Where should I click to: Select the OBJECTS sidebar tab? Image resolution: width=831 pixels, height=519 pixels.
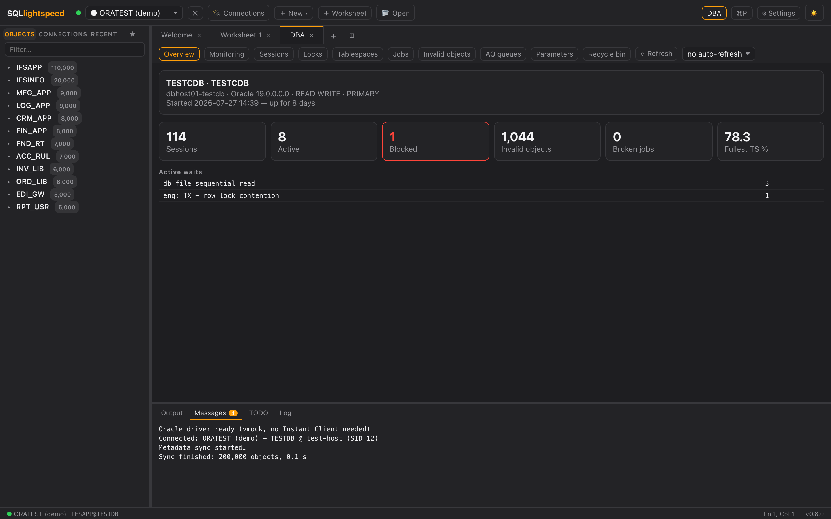point(20,34)
